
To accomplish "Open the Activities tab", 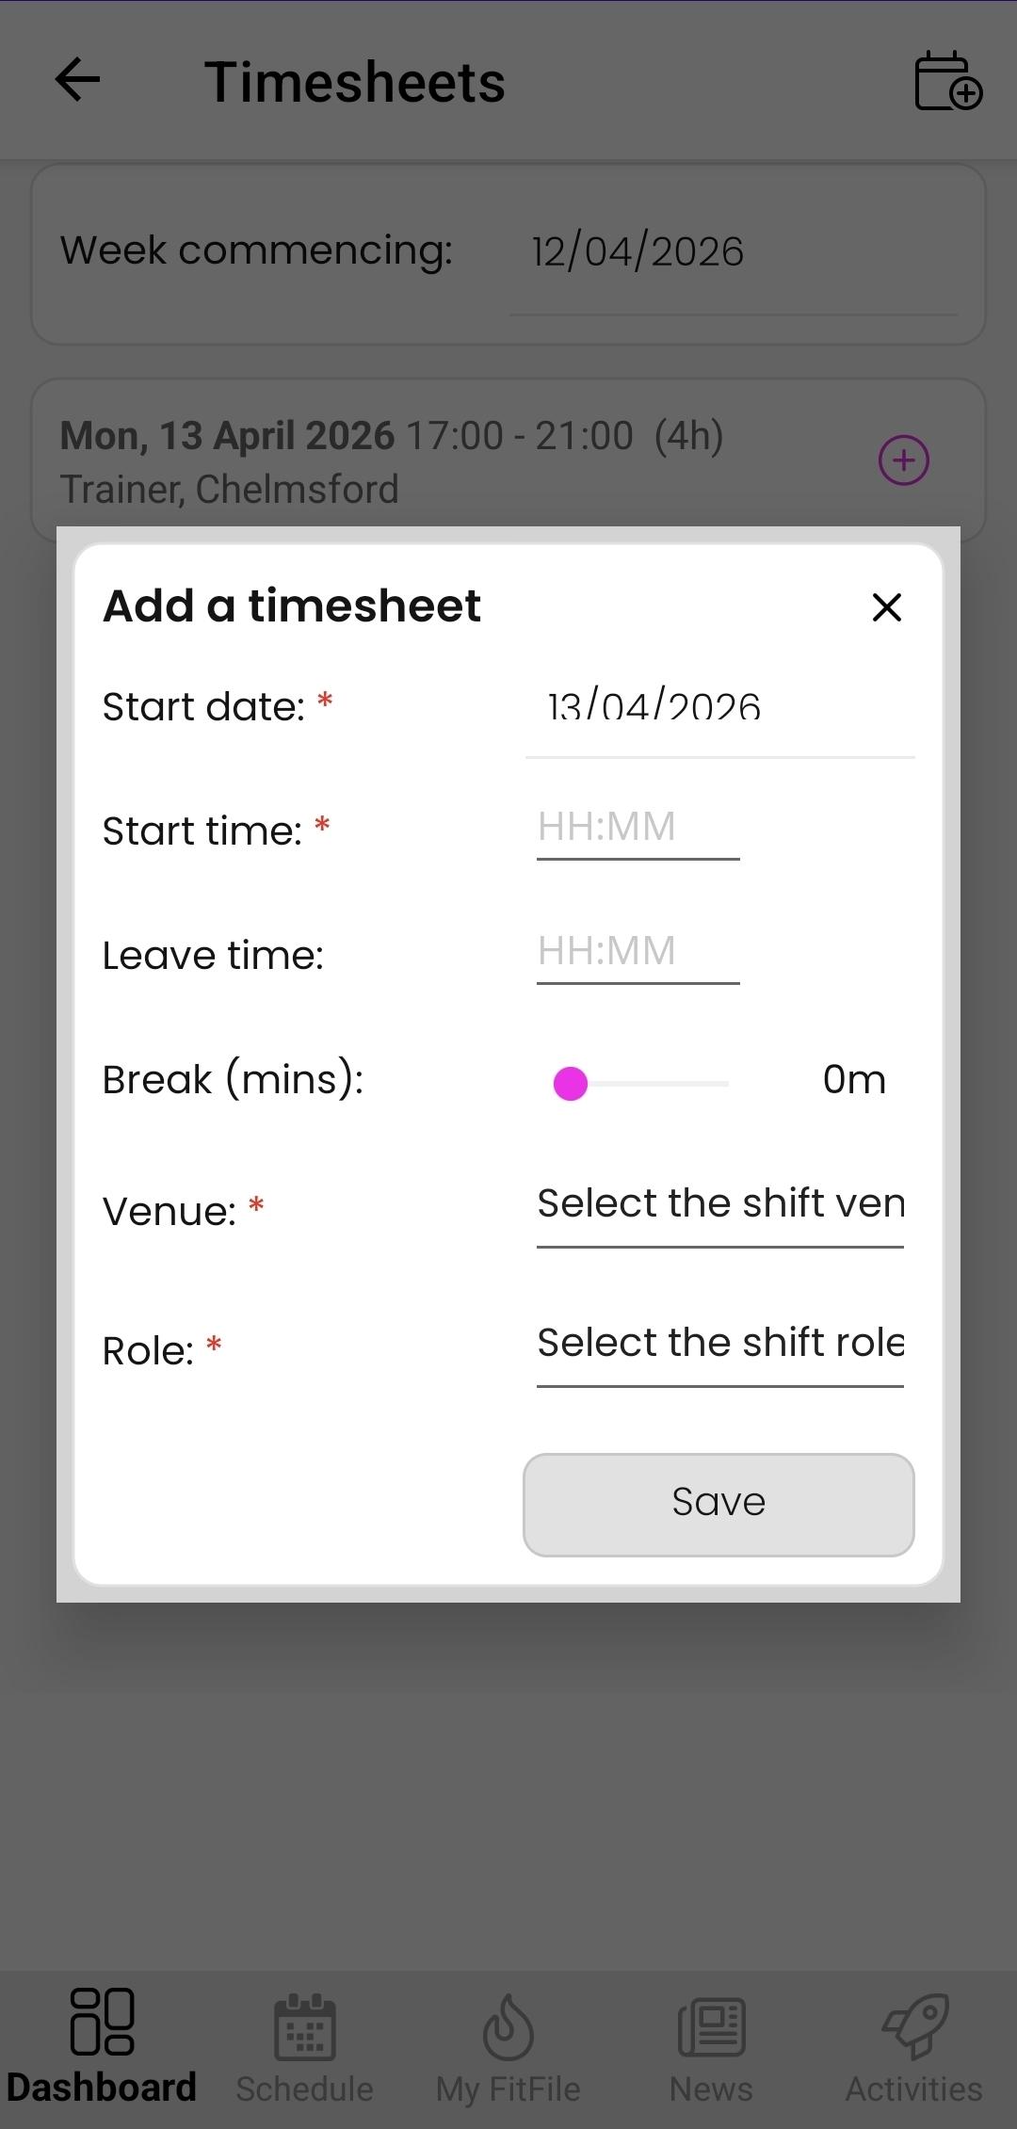I will point(913,2044).
